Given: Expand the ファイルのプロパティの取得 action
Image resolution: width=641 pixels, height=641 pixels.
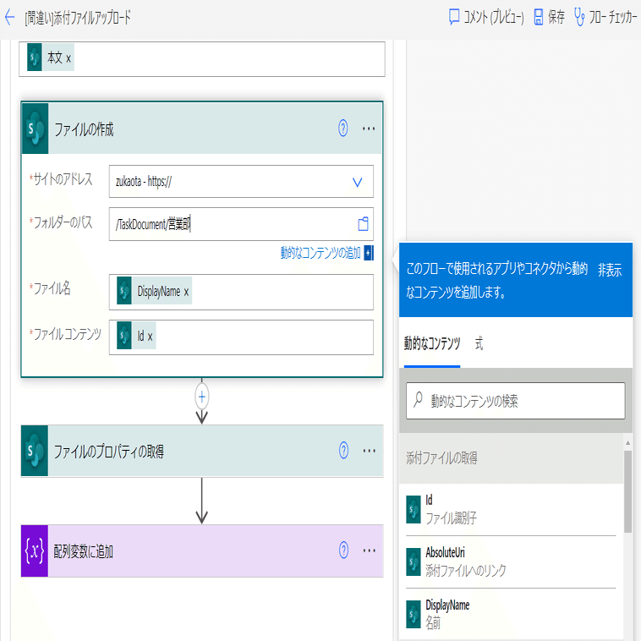Looking at the screenshot, I should coord(202,451).
